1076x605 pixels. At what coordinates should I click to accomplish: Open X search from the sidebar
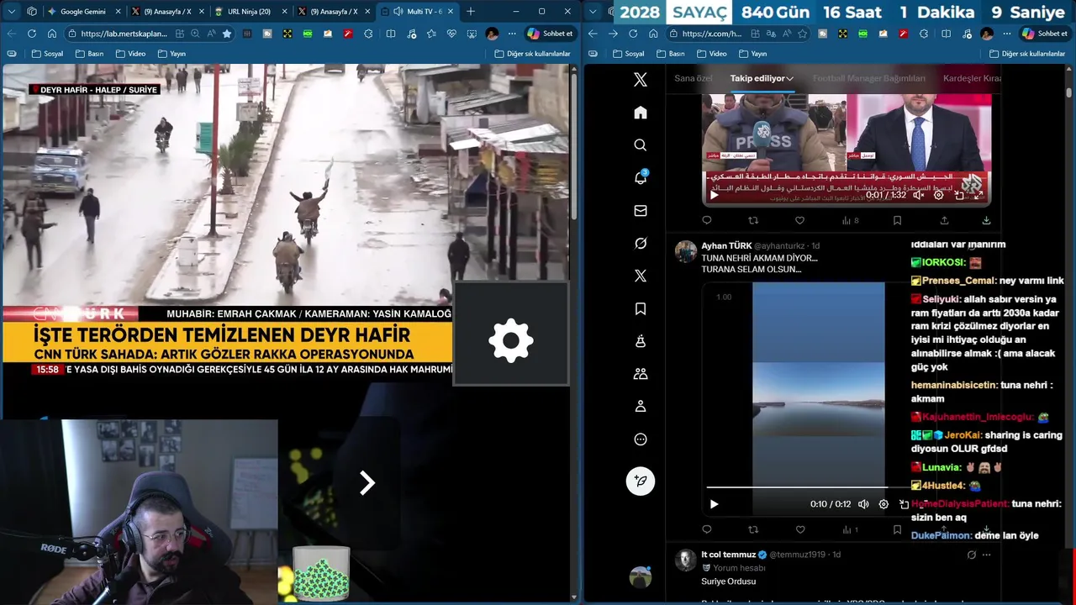pos(641,145)
